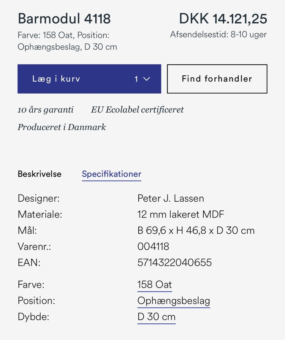Click the DKK 14.121,25 price

223,19
